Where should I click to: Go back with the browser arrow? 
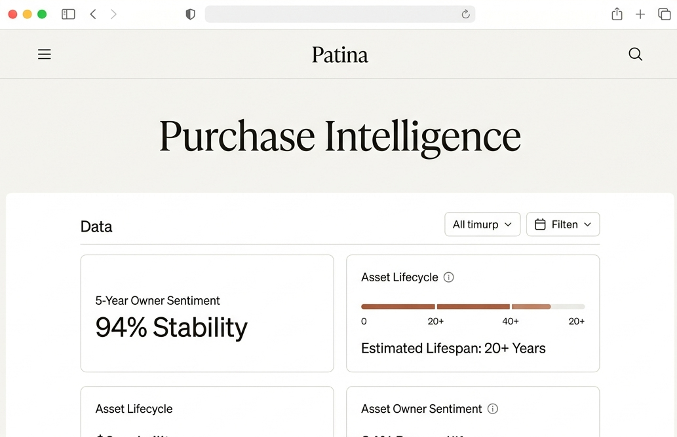coord(93,14)
